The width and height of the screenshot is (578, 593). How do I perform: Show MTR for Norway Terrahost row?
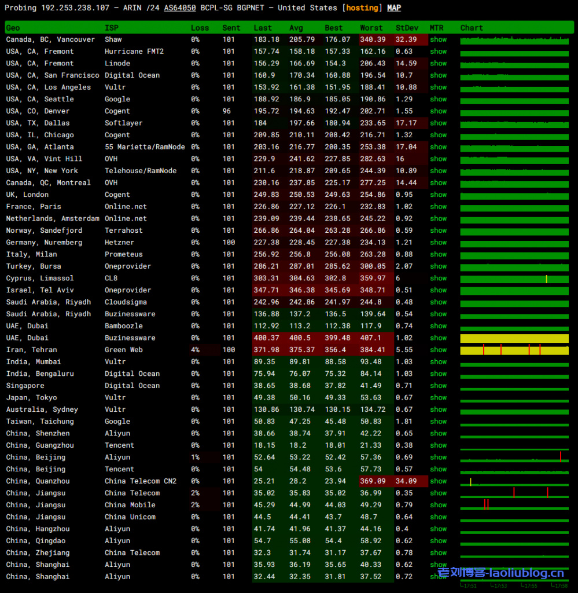(438, 230)
